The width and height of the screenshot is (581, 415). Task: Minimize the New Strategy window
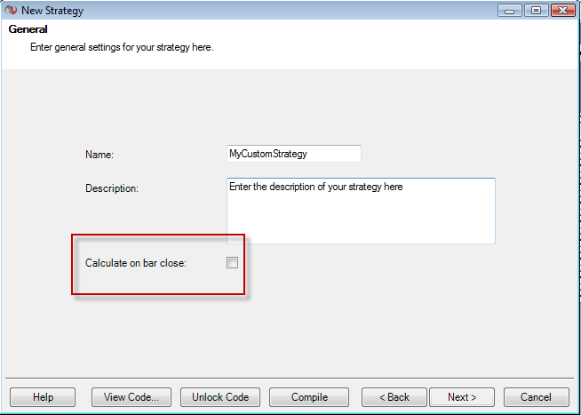click(511, 10)
